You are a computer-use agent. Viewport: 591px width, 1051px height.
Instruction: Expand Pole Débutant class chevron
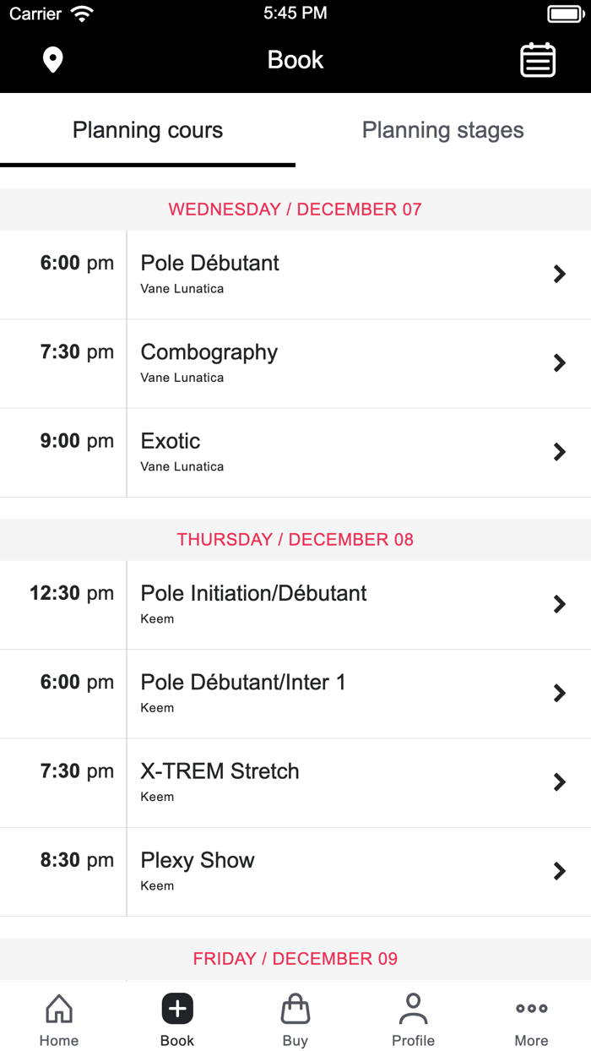(x=559, y=274)
